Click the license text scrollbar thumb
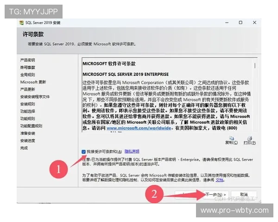Image resolution: width=278 pixels, height=222 pixels. pos(255,66)
